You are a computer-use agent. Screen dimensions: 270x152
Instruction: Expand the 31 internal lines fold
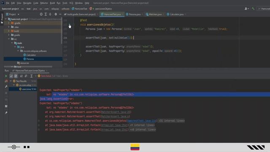point(172,121)
